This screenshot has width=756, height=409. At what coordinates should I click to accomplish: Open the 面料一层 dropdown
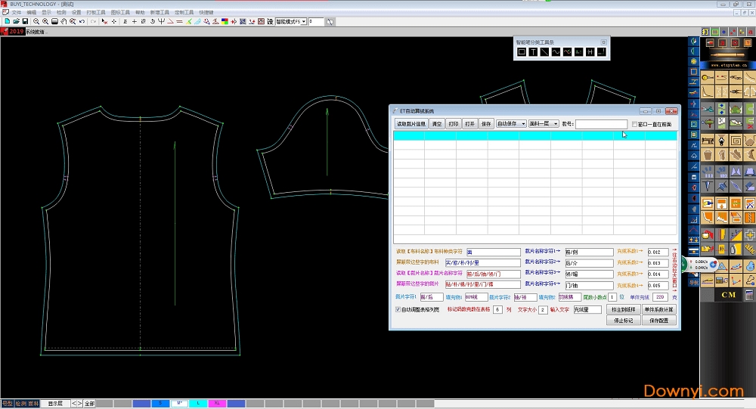click(x=543, y=124)
